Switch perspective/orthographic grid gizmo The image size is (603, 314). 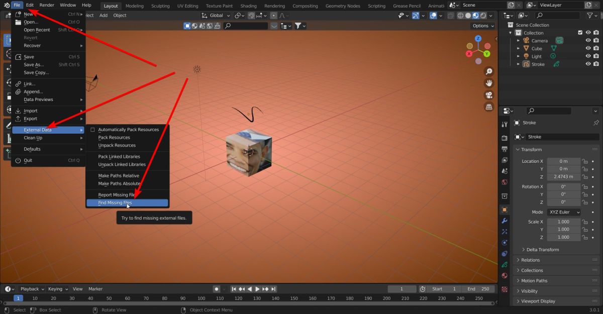point(488,107)
